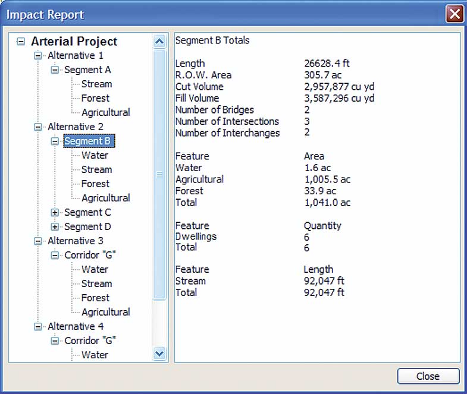Expand the Segment D node

[55, 227]
